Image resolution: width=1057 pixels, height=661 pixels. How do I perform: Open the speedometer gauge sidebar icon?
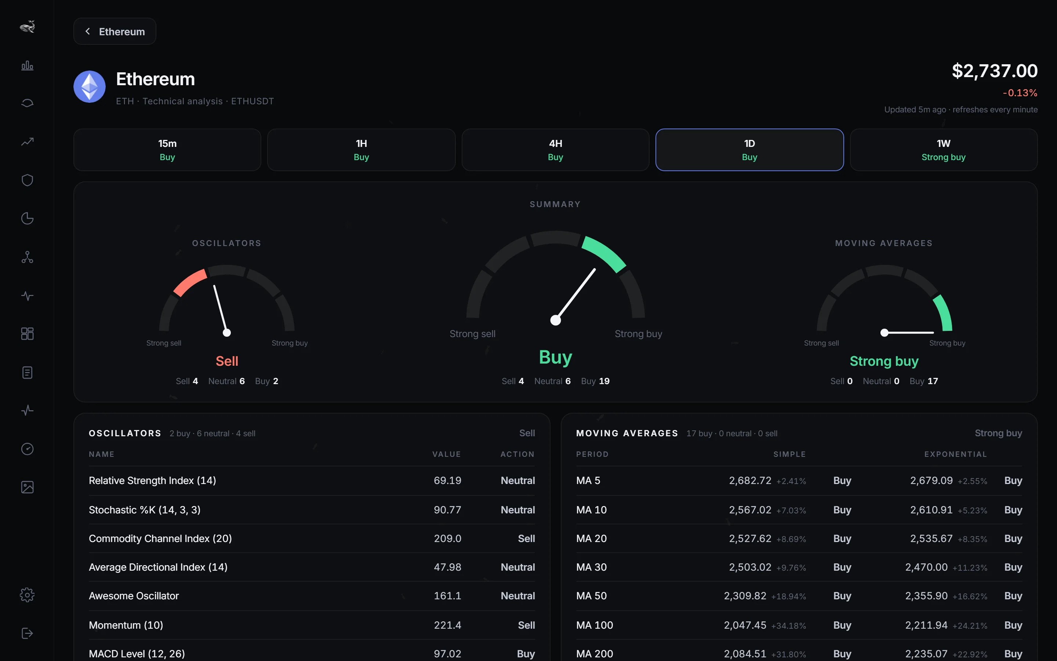pyautogui.click(x=27, y=449)
